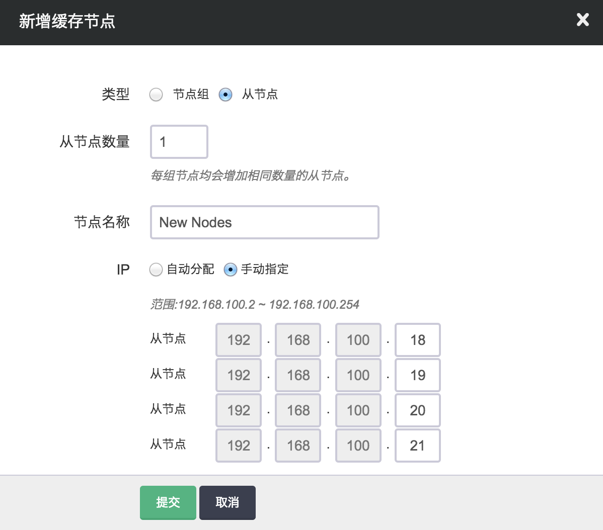Edit last IP octet showing 21
The width and height of the screenshot is (603, 530).
[417, 446]
